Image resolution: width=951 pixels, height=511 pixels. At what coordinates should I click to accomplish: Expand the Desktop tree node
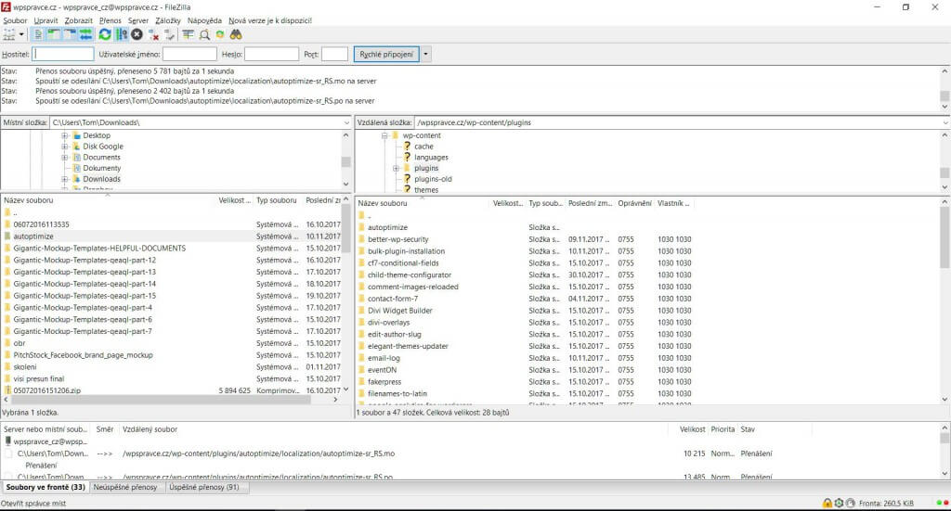pos(64,135)
